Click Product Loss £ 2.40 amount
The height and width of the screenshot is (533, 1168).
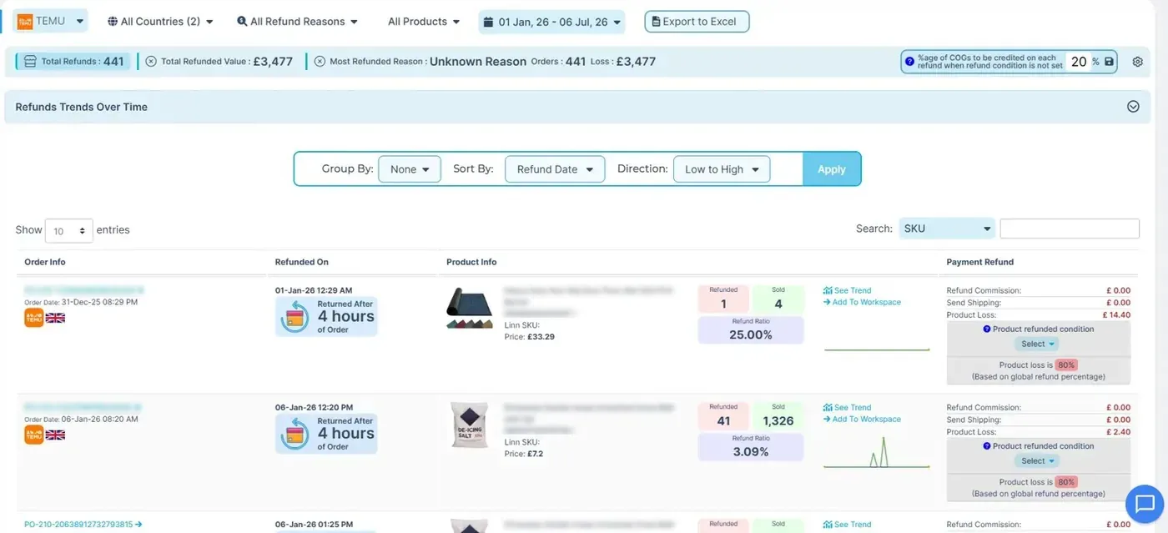pyautogui.click(x=1118, y=432)
